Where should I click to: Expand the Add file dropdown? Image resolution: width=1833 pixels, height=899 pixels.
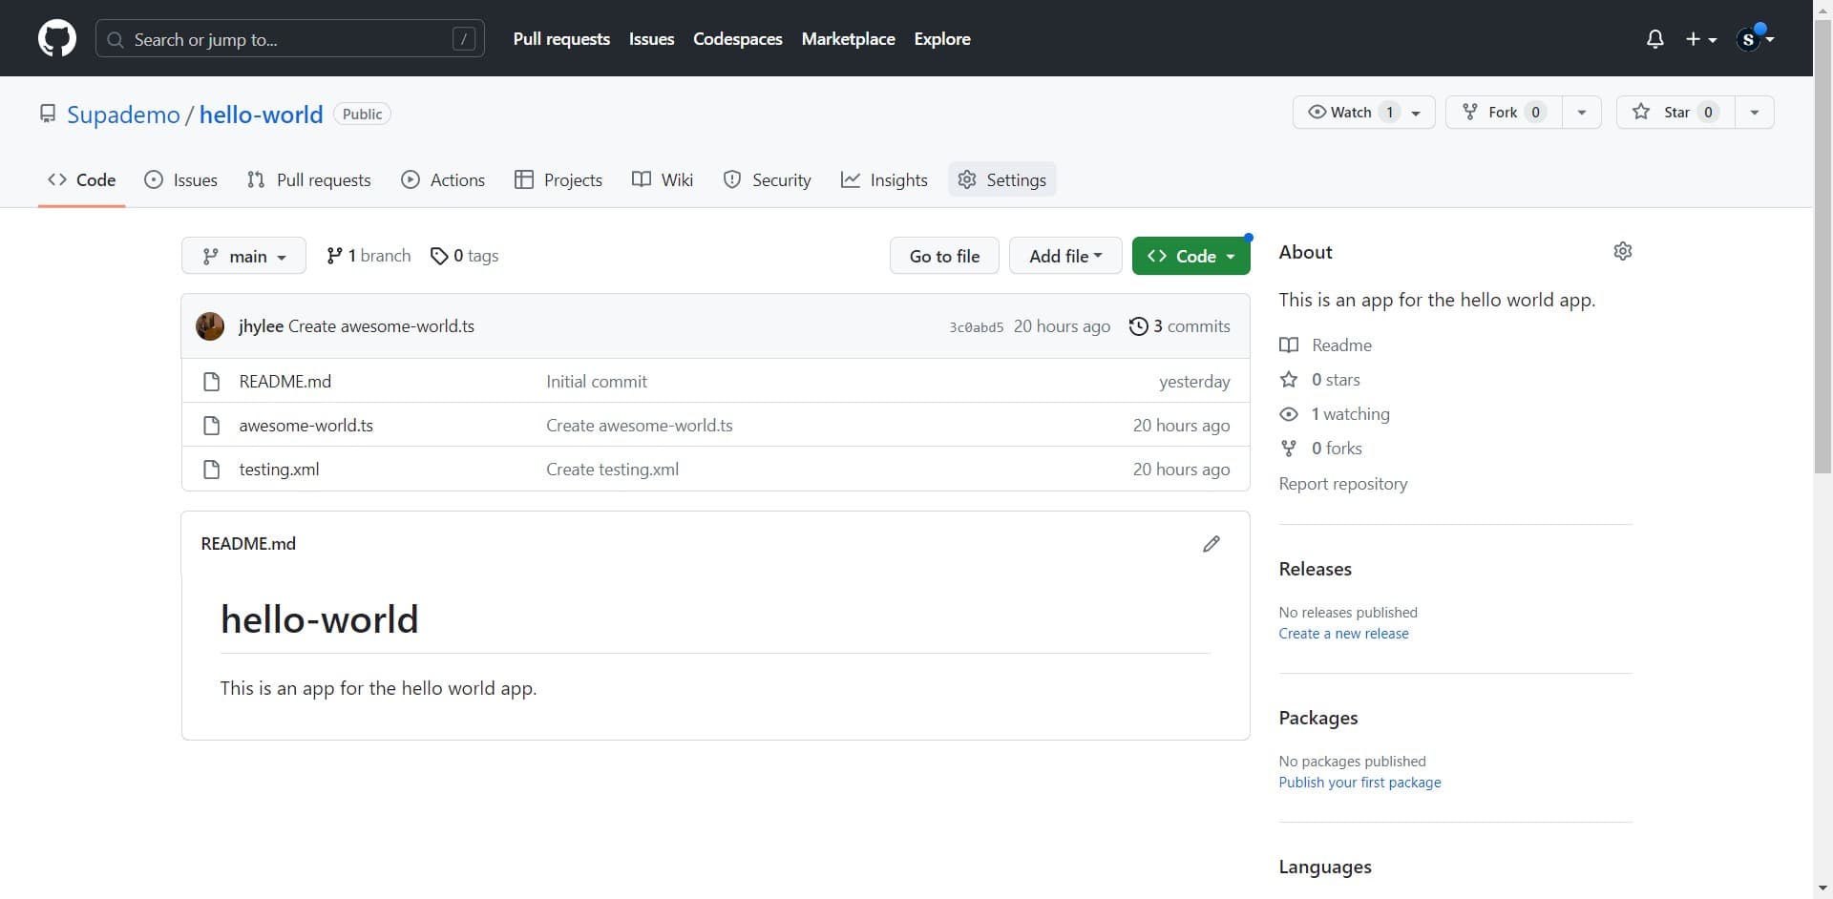(1064, 255)
